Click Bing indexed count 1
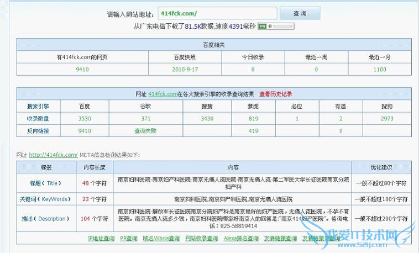Image resolution: width=419 pixels, height=253 pixels. coord(297,119)
